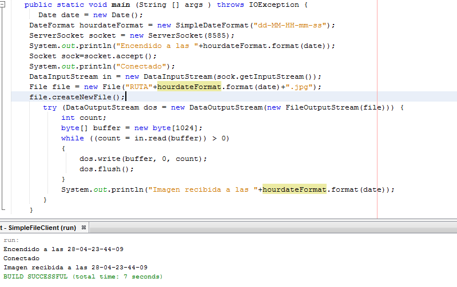The width and height of the screenshot is (457, 287).
Task: Click byte[1024] buffer allocation
Action: (x=175, y=128)
